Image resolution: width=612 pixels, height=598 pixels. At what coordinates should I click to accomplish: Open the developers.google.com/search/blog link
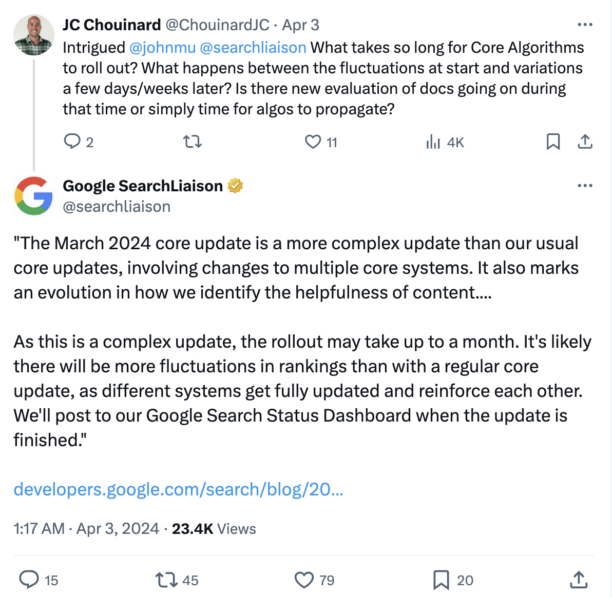pyautogui.click(x=178, y=489)
